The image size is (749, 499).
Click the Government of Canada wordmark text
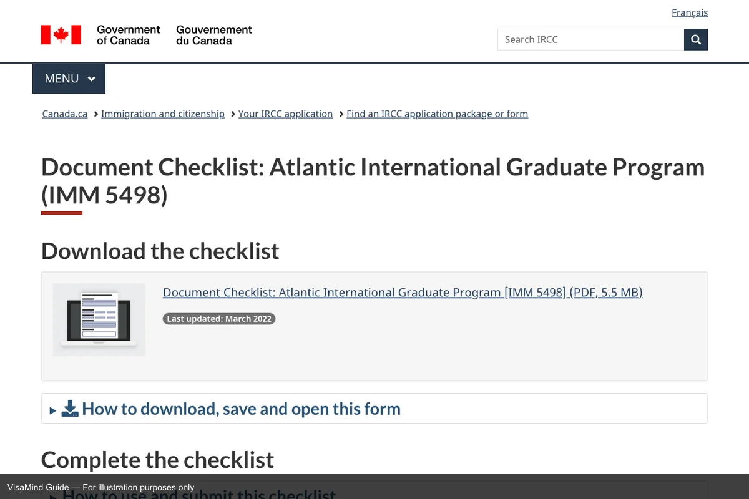(128, 35)
